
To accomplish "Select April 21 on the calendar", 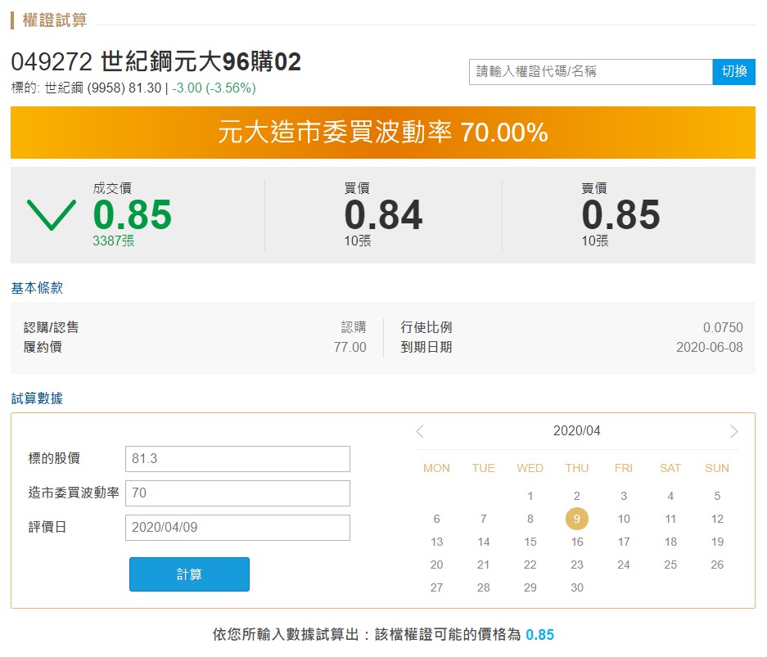I will click(483, 565).
